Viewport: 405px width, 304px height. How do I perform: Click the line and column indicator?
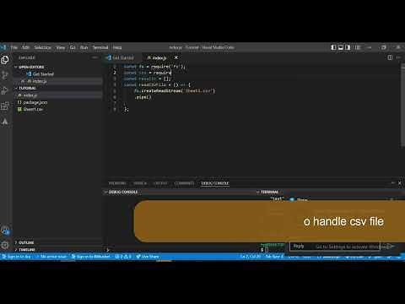point(251,257)
